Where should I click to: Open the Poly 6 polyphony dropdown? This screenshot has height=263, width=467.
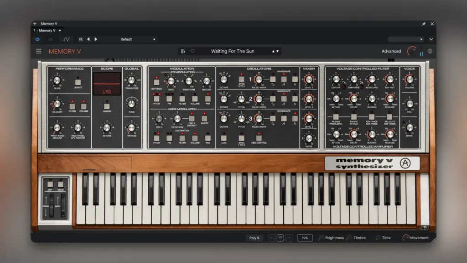point(254,238)
